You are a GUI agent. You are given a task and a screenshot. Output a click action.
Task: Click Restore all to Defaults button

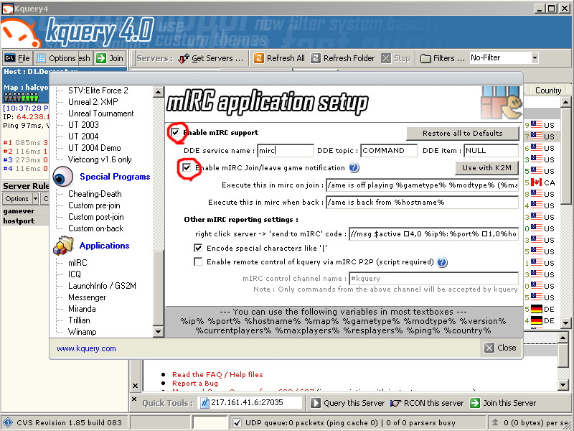(462, 133)
